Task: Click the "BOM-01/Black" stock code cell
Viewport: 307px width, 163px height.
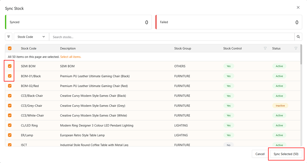Action: [x=31, y=76]
